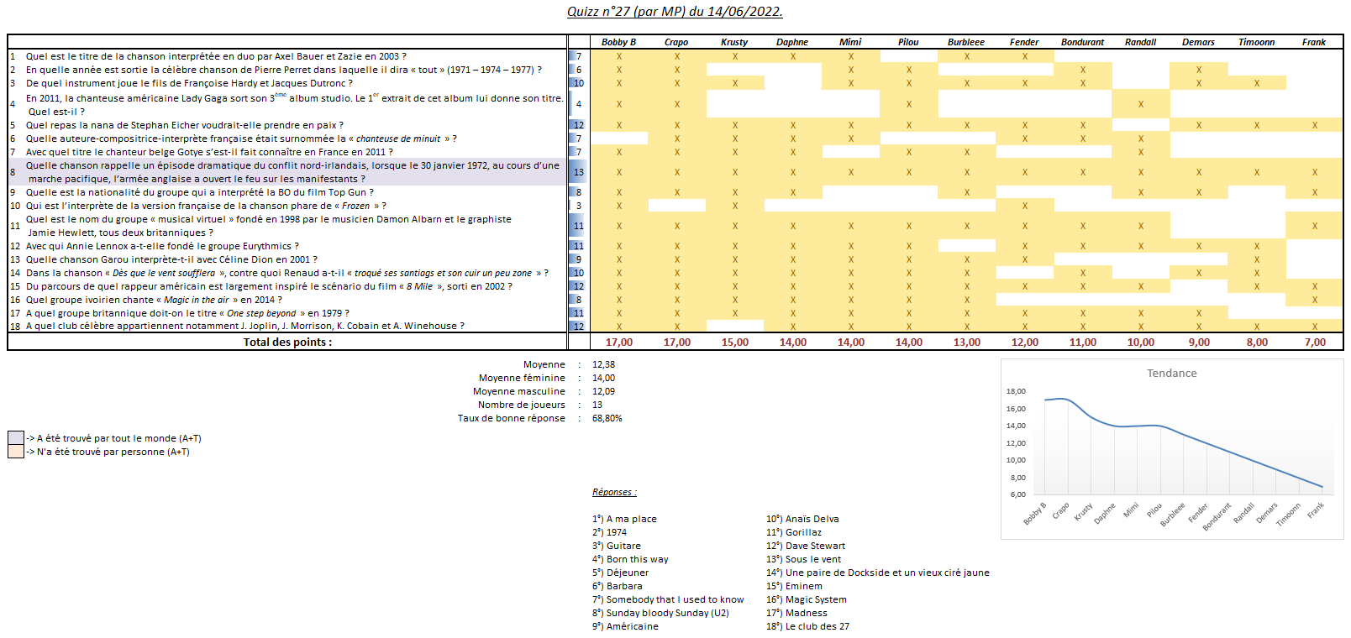This screenshot has width=1351, height=638.
Task: Select the 'Krusty' column header
Action: click(734, 42)
